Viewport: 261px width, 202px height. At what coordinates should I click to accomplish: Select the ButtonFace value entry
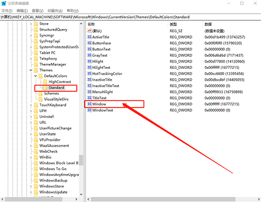(101, 43)
